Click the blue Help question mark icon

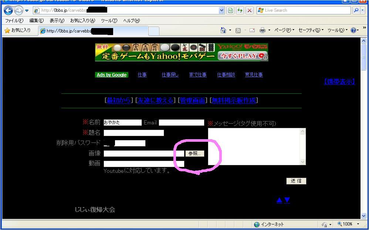point(353,30)
